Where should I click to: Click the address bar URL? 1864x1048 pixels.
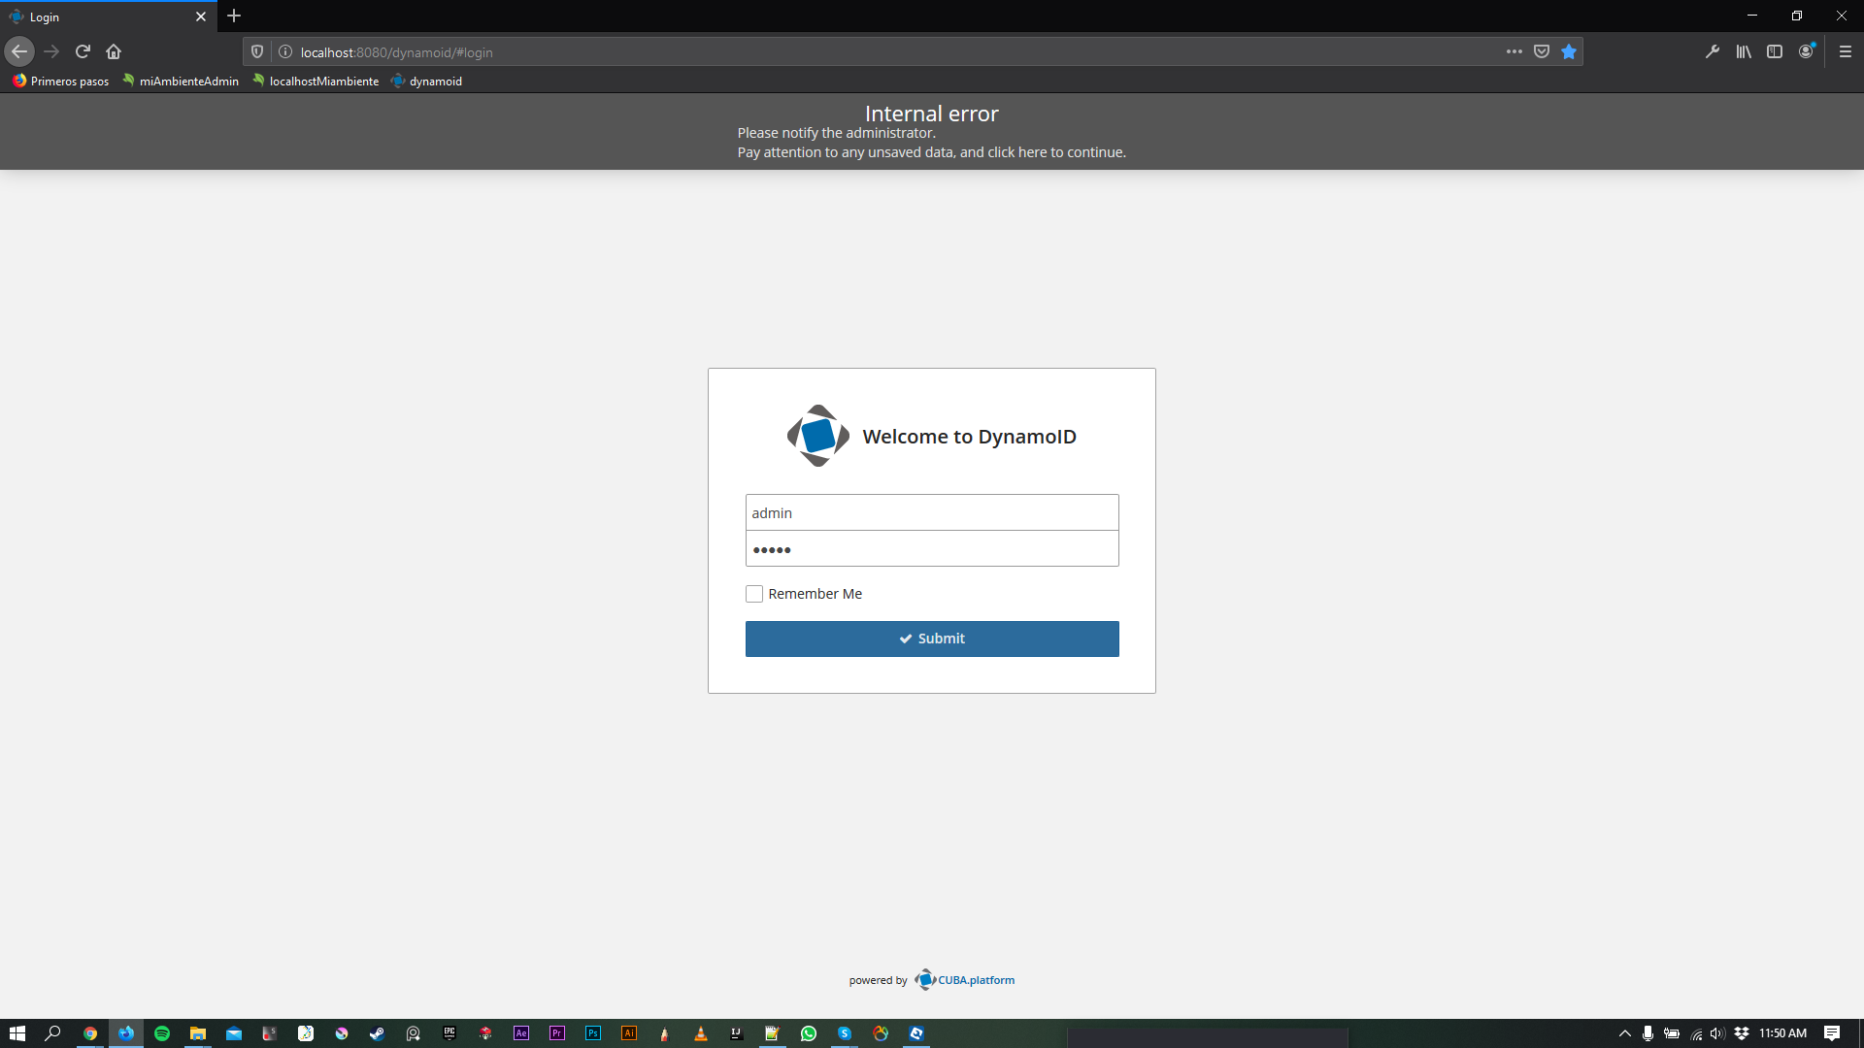coord(397,52)
